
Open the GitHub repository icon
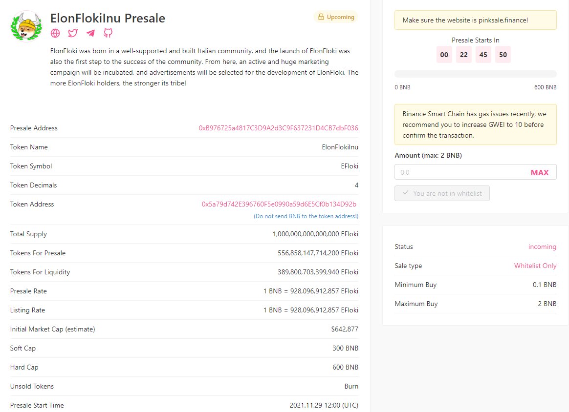pyautogui.click(x=108, y=33)
